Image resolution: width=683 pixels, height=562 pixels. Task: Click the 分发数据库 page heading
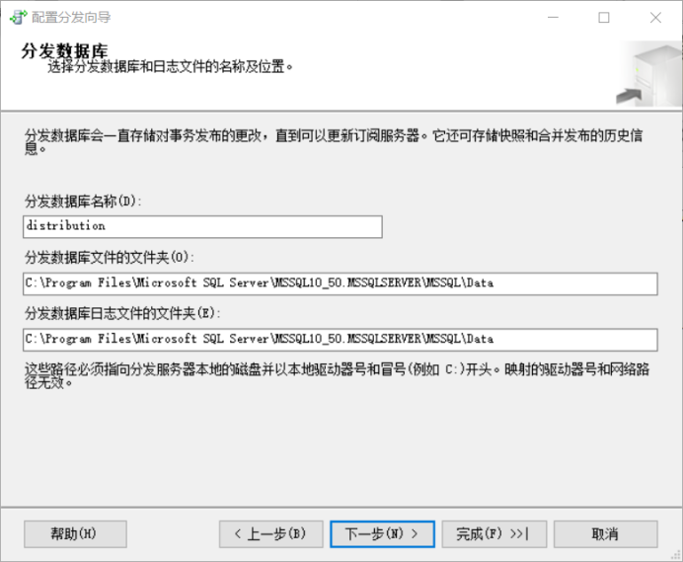pyautogui.click(x=64, y=50)
